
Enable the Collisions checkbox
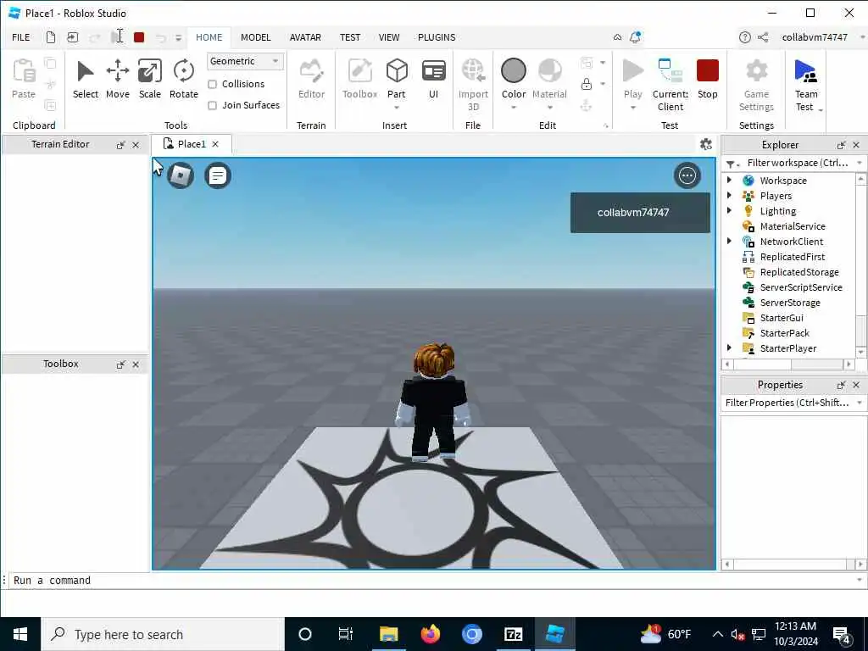(x=212, y=84)
